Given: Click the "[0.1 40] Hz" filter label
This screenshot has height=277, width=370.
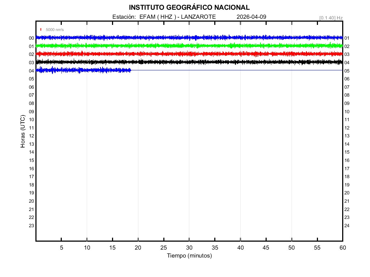Looking at the screenshot, I should point(331,18).
